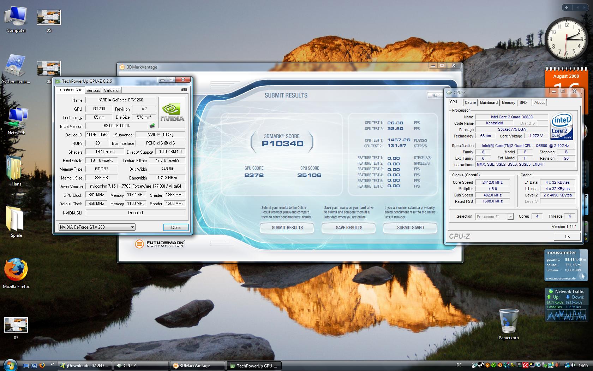Switch to the CPU-Z taskbar button
Screen dimensions: 593x371
point(141,366)
